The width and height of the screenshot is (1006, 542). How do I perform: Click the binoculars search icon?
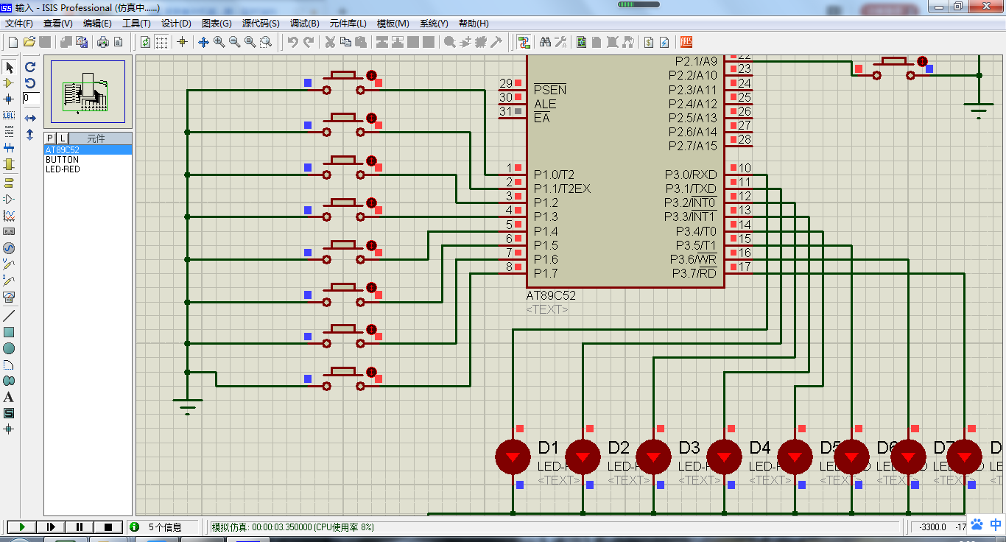(x=546, y=42)
